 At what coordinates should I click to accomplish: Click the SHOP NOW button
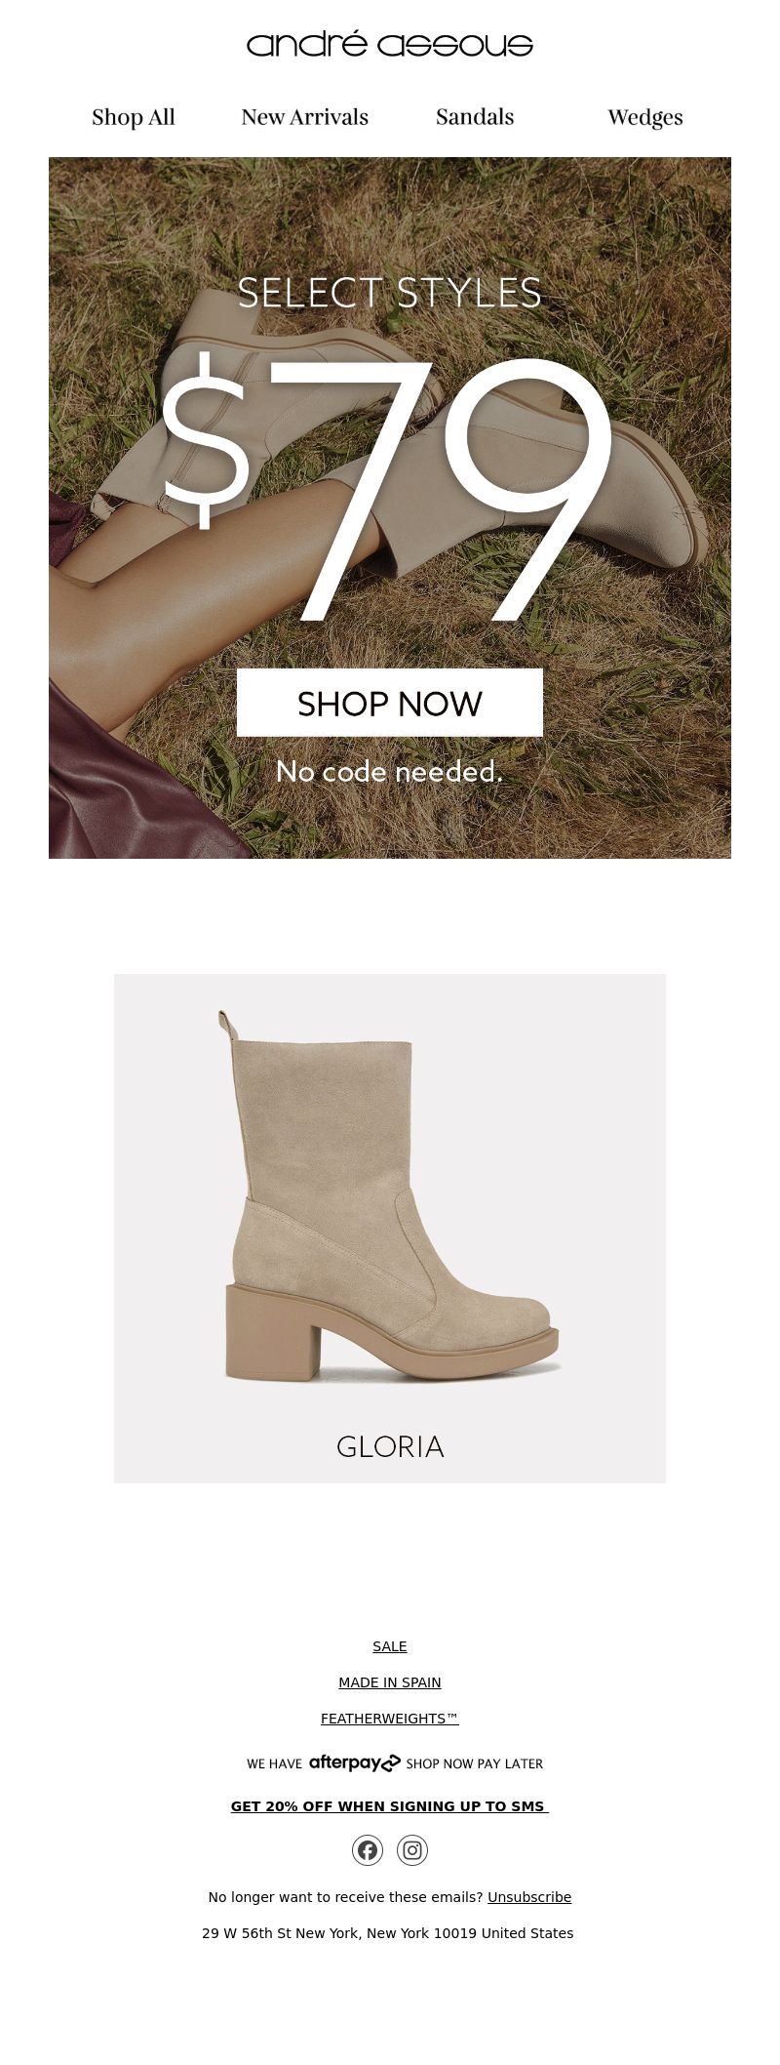point(390,703)
